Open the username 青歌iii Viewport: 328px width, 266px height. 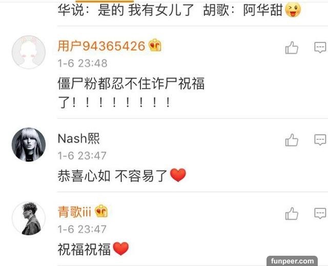(74, 212)
